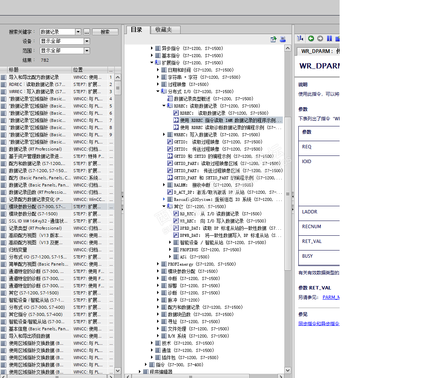Screen dimensions: 446x378
Task: Collapse the 分布式 I/O tree node
Action: tap(158, 92)
